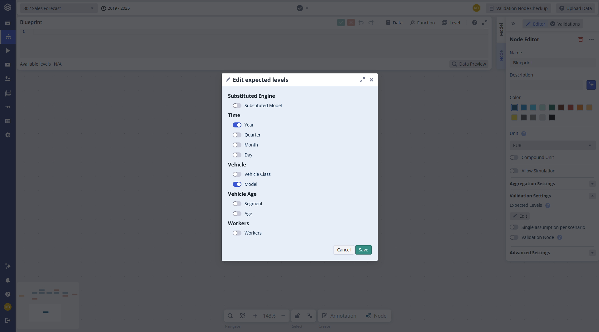
Task: Click the AI description sparkle button
Action: [591, 85]
